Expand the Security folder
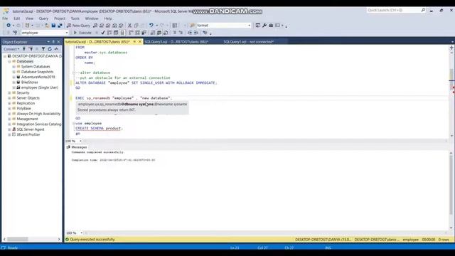 click(x=9, y=93)
